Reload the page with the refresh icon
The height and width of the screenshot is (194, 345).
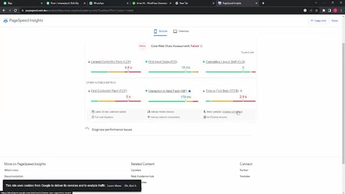pos(15,10)
